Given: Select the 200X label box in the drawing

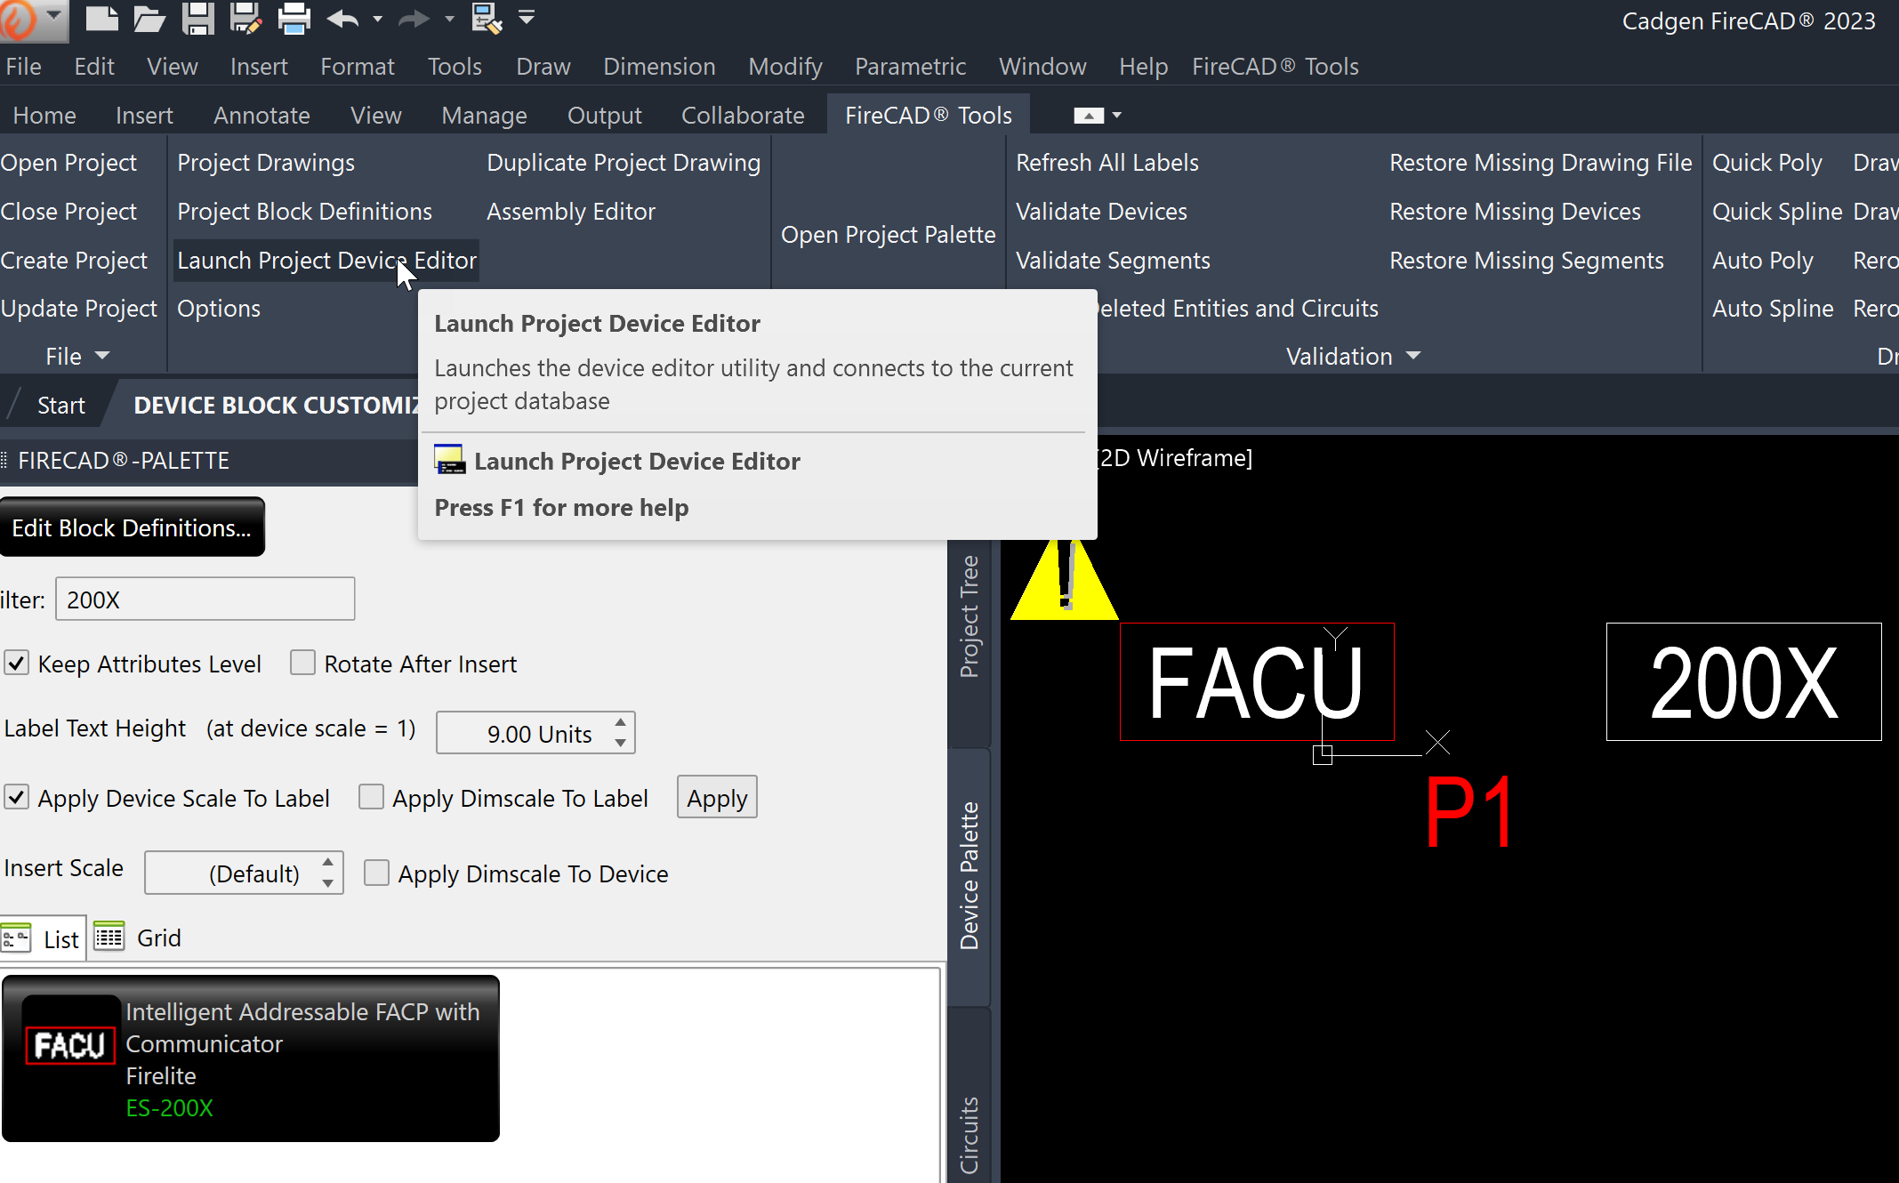Looking at the screenshot, I should pyautogui.click(x=1743, y=682).
